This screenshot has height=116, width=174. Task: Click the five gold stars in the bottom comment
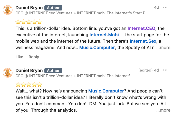(x=29, y=85)
